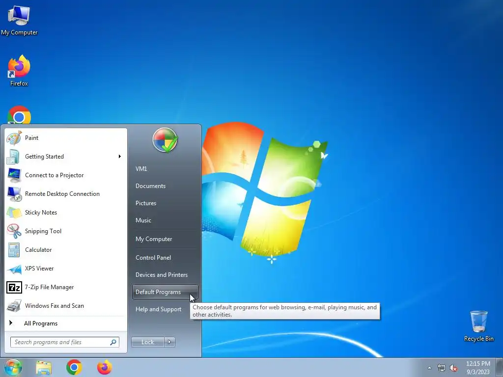Click the Start orb button

tap(13, 367)
